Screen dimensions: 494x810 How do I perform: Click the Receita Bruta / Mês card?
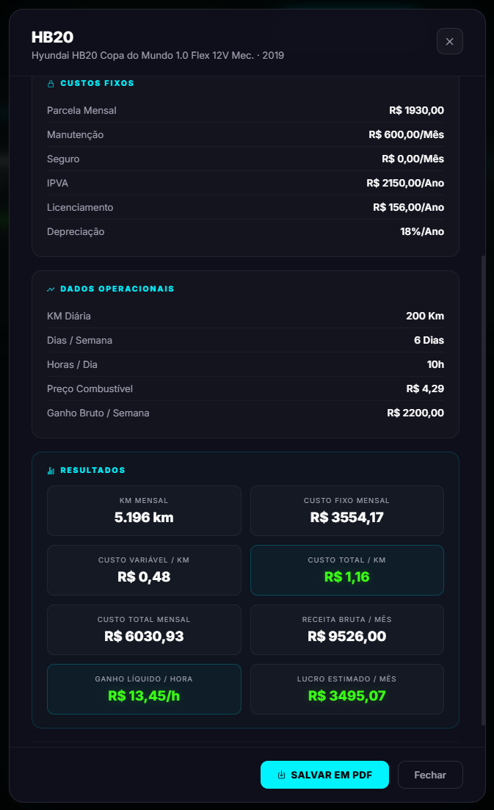point(346,629)
